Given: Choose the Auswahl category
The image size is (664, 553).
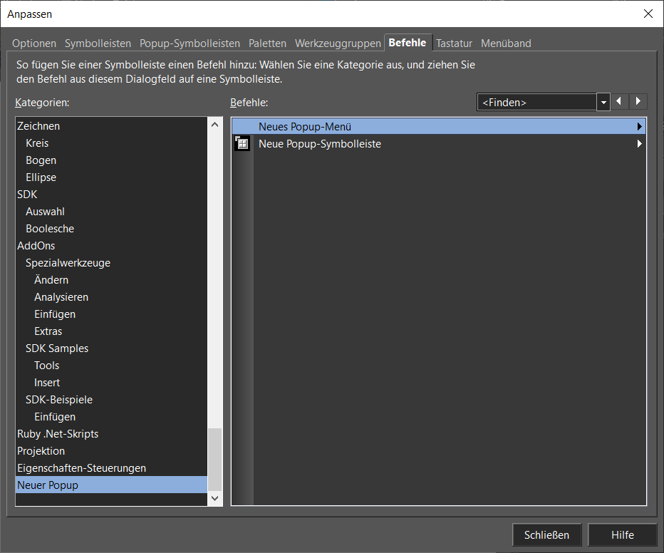Looking at the screenshot, I should pyautogui.click(x=111, y=211).
